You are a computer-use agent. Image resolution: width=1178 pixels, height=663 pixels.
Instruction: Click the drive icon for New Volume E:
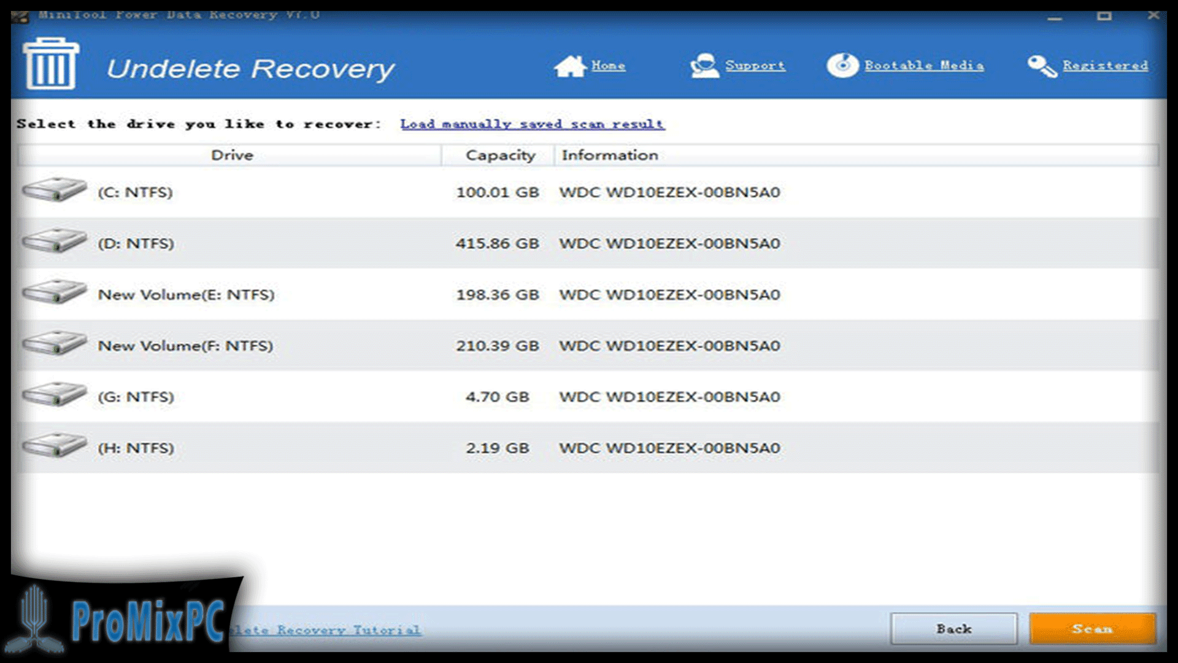click(x=55, y=291)
